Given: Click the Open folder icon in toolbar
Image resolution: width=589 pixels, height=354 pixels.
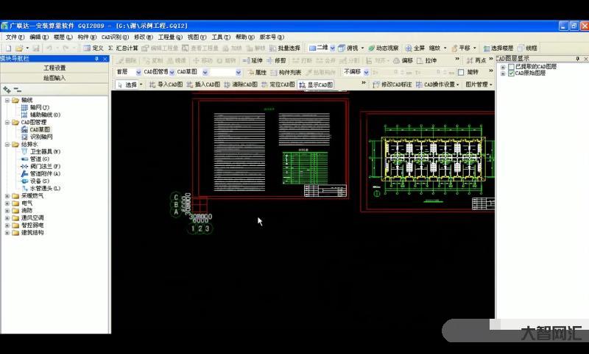Looking at the screenshot, I should (19, 48).
